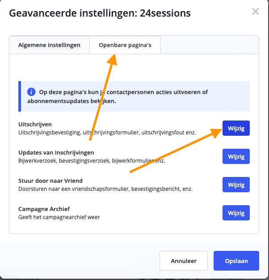Select the Updates van Inschrijvingen heading
269x280 pixels.
point(56,152)
